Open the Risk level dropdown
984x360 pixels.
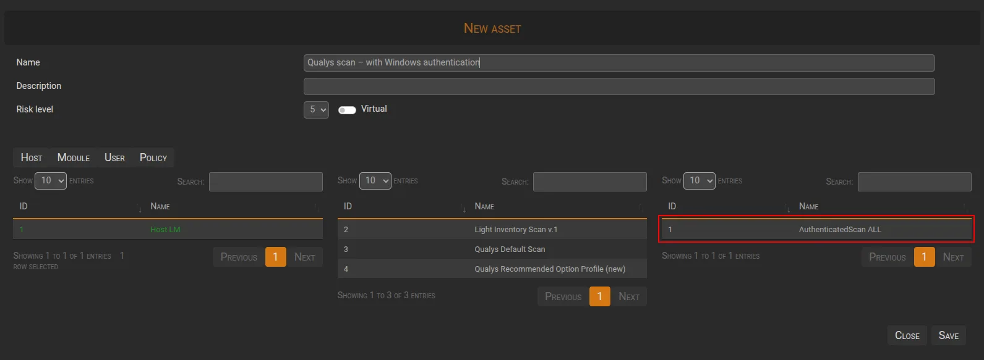(x=316, y=109)
